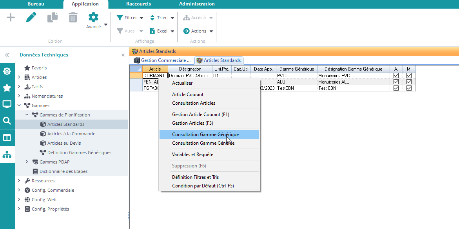Screen dimensions: 459x229
Task: Click the duplicate copy icon
Action: [52, 18]
